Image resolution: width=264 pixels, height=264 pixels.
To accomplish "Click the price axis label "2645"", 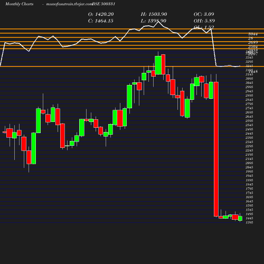I will (249, 117).
